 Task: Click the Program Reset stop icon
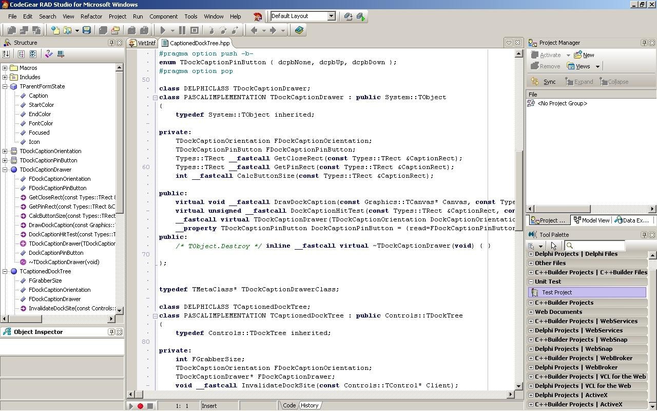194,30
